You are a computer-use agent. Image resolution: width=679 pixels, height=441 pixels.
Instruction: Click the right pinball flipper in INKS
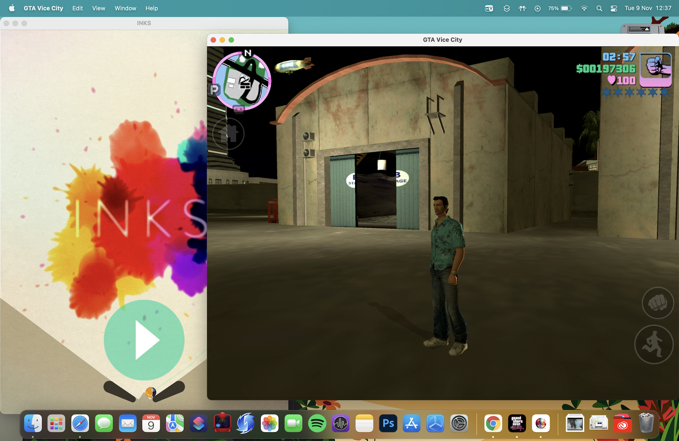point(169,391)
